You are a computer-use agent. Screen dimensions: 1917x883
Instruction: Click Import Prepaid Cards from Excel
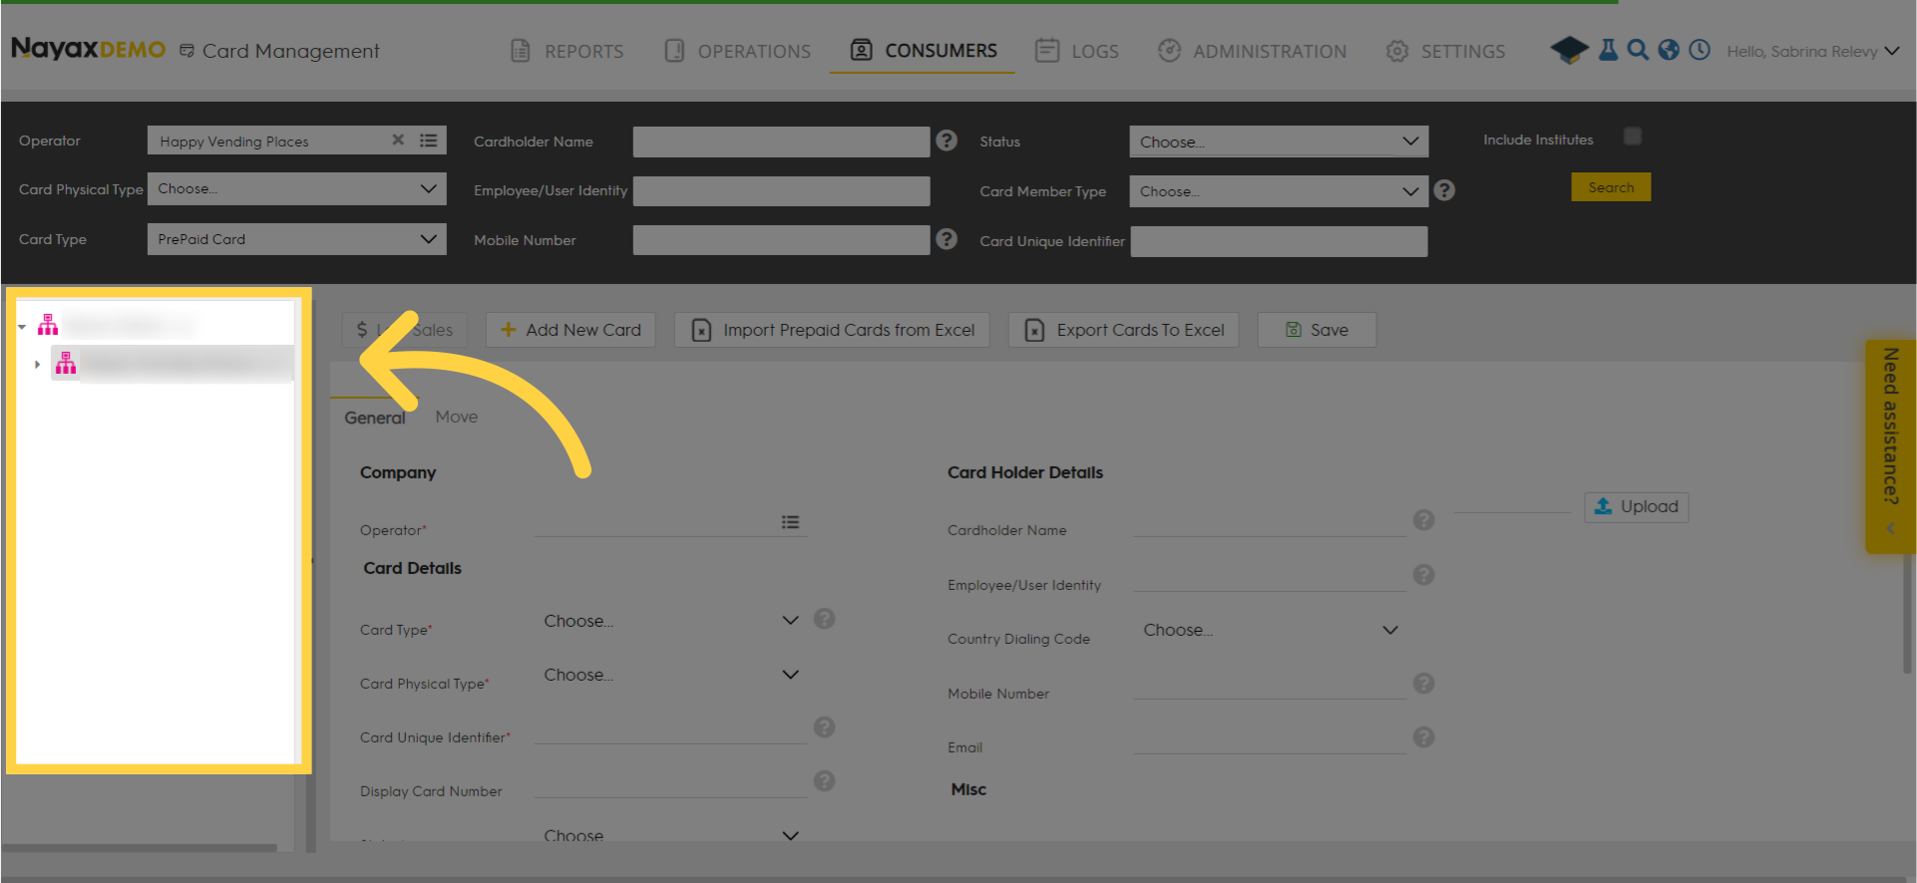832,330
